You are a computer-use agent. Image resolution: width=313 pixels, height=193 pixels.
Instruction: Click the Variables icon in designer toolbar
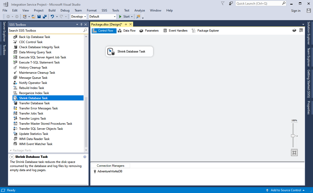click(294, 30)
